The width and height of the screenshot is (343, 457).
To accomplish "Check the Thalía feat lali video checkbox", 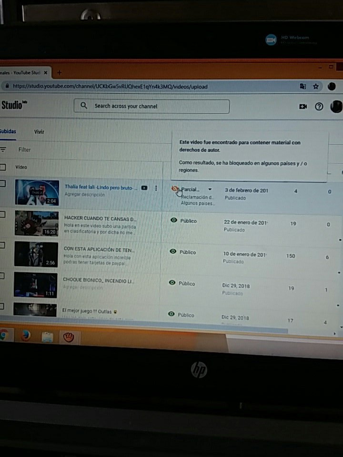I will click(2, 184).
